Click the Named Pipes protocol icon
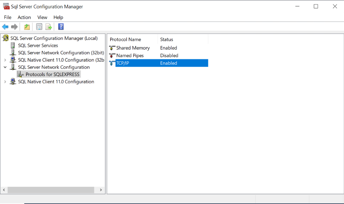Image resolution: width=344 pixels, height=204 pixels. coord(112,56)
